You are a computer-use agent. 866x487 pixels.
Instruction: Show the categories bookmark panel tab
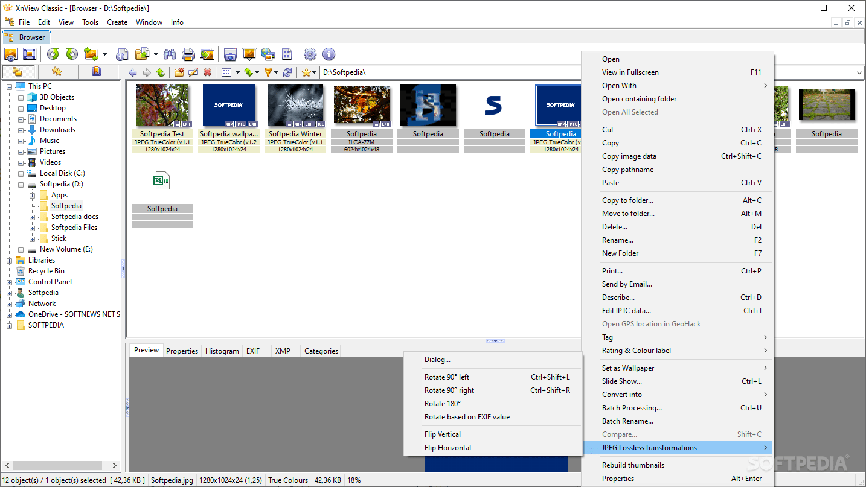tap(96, 72)
